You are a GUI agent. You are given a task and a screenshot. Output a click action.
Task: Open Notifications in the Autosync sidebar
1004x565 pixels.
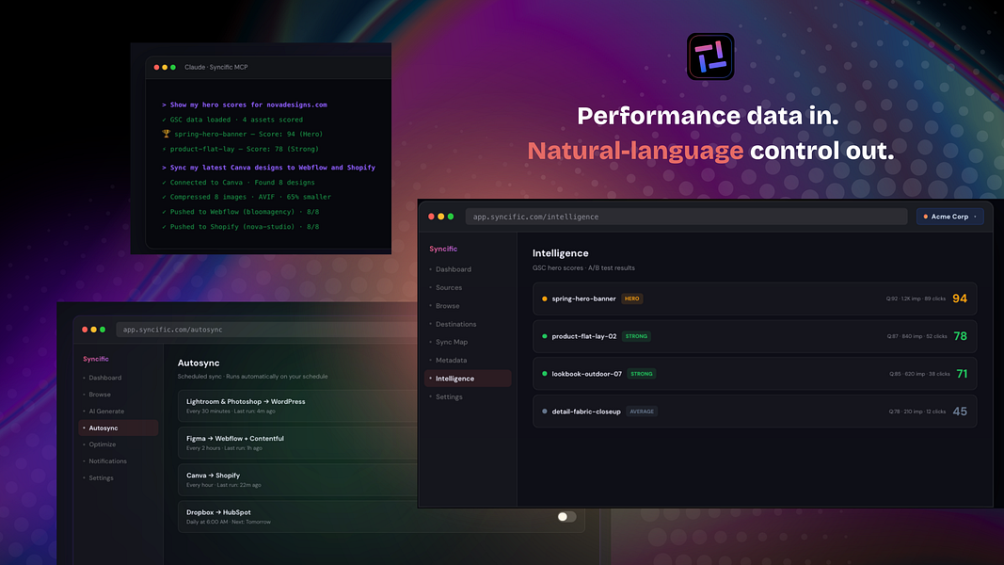tap(107, 461)
